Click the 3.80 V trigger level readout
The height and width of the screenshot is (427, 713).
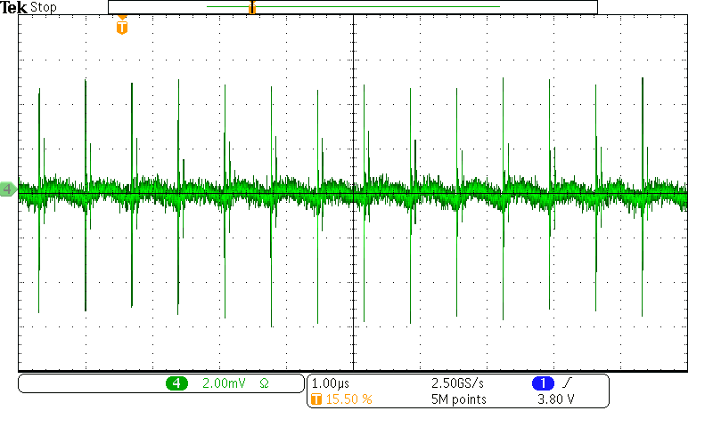coord(557,399)
